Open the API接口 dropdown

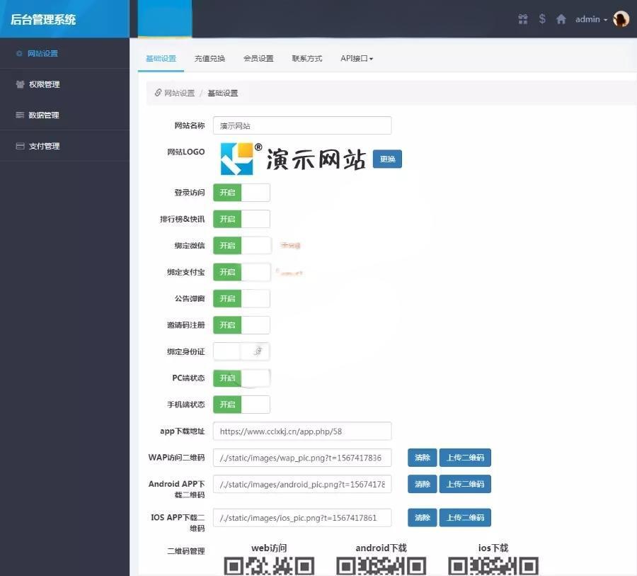click(x=355, y=58)
